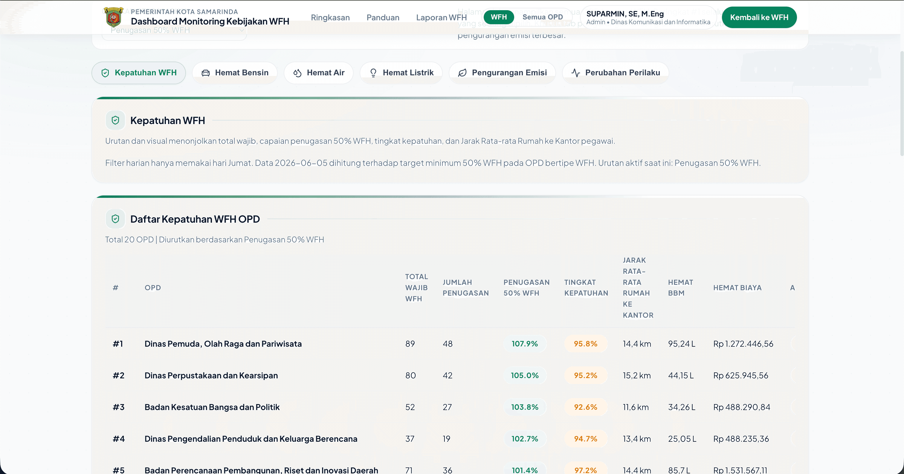Click the 95,24 L fuel saving value
Screen dimensions: 904x474
pos(682,344)
